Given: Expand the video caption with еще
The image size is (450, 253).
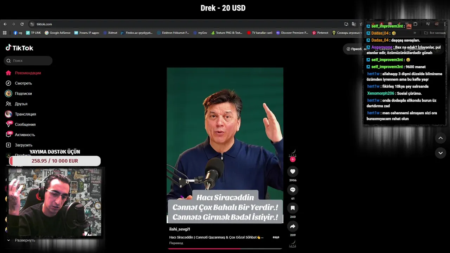Looking at the screenshot, I should 276,237.
